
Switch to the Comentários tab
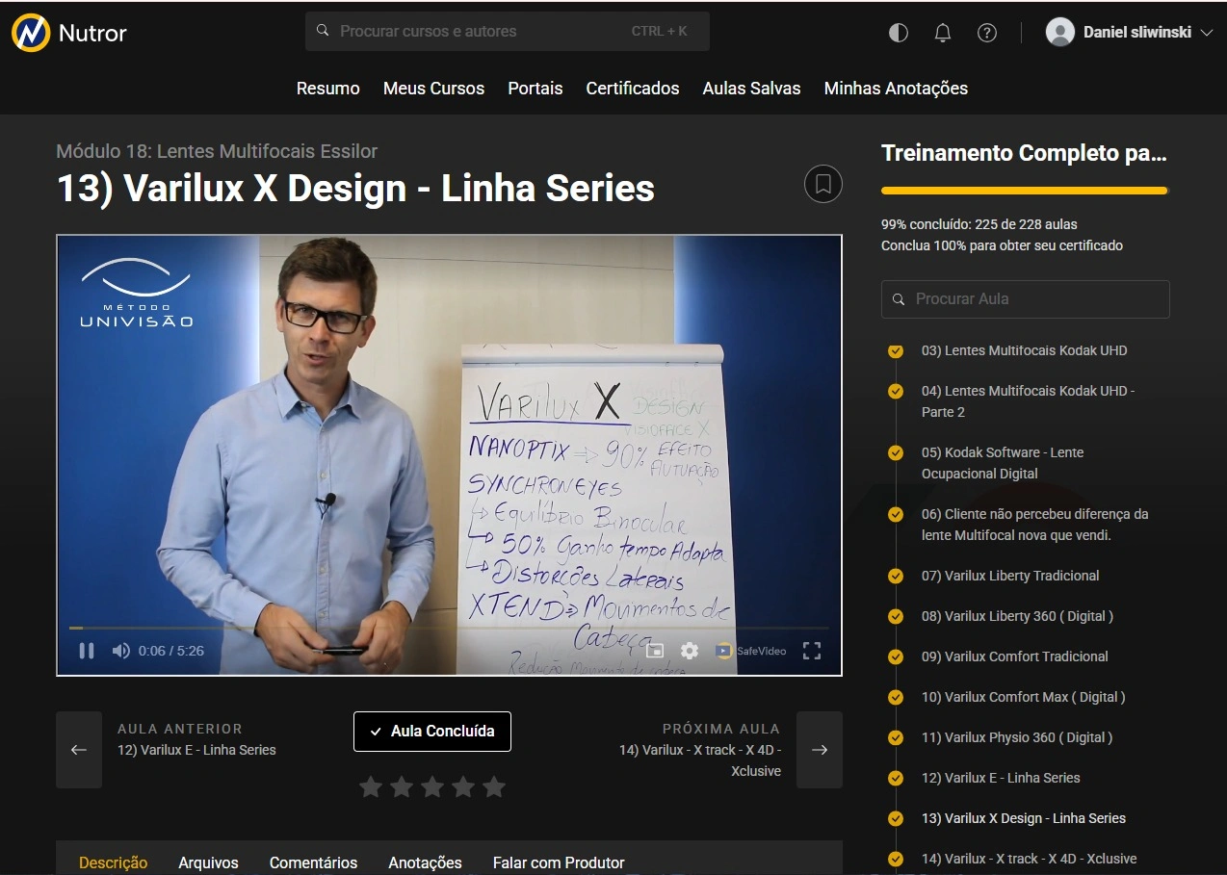(313, 862)
